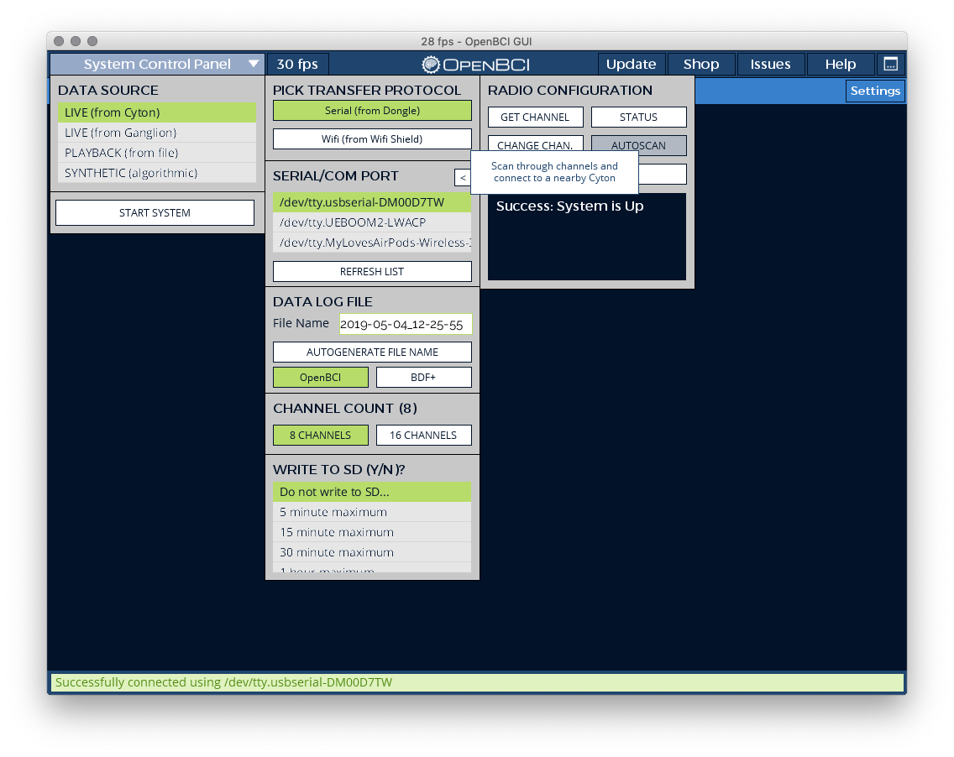Select port /dev/tty.usbserial-DM00D7TW
Screen dimensions: 954x757
[x=372, y=202]
